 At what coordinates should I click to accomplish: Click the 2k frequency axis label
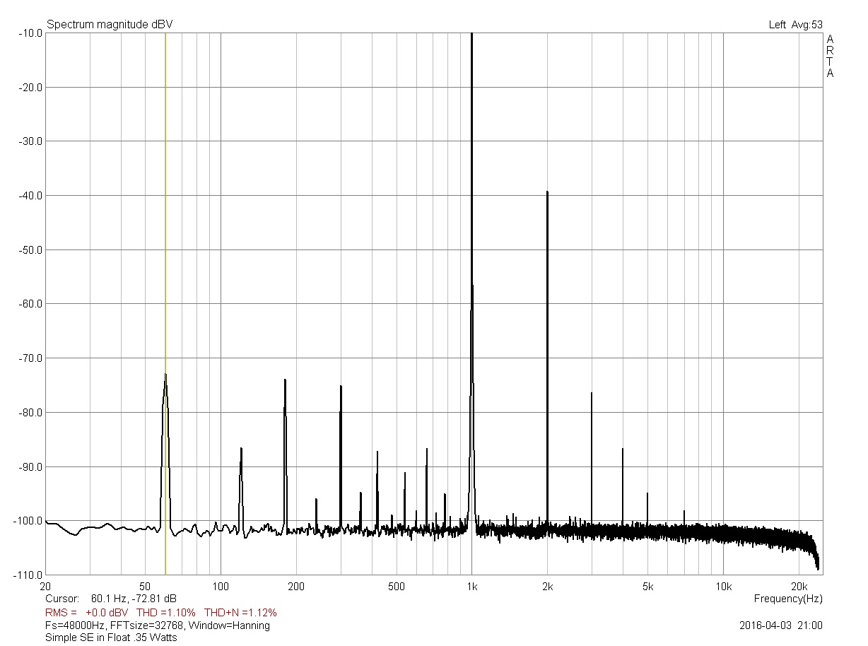547,587
